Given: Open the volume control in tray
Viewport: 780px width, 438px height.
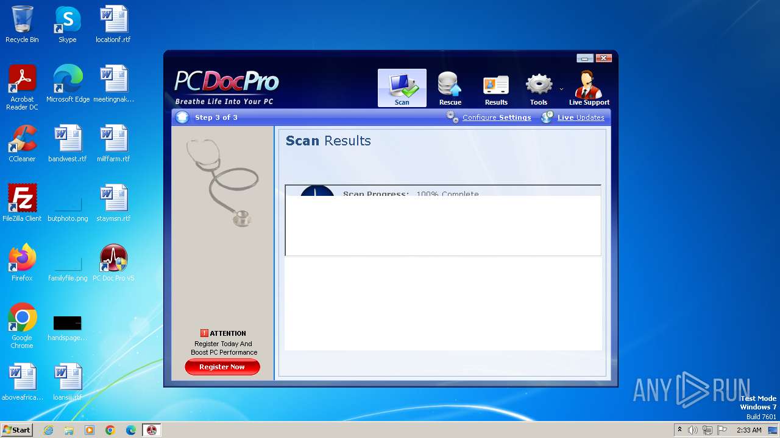Looking at the screenshot, I should coord(693,430).
